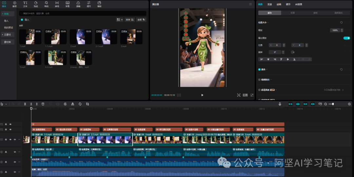Open the 全部 filter dropdown
This screenshot has width=354, height=177.
[x=141, y=20]
